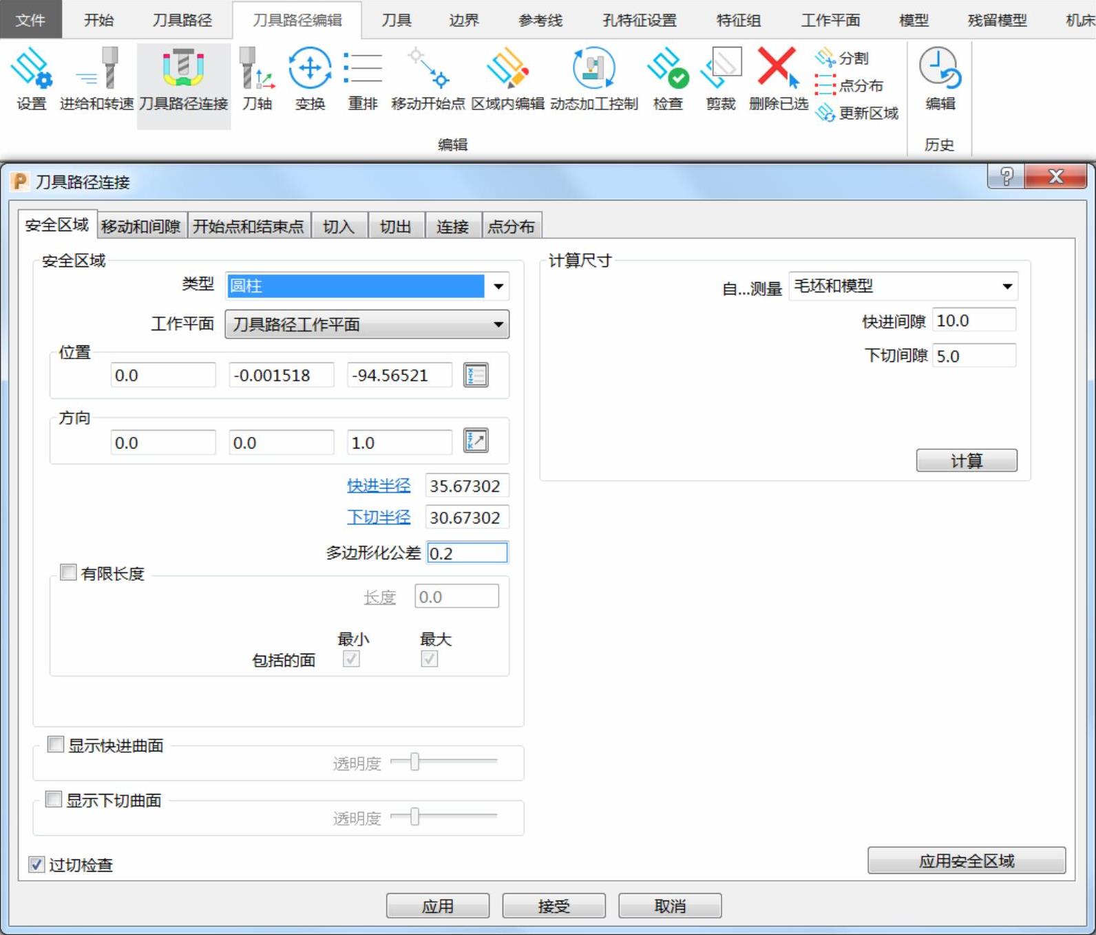
Task: Switch to the 切入 dialog tab
Action: (x=339, y=226)
